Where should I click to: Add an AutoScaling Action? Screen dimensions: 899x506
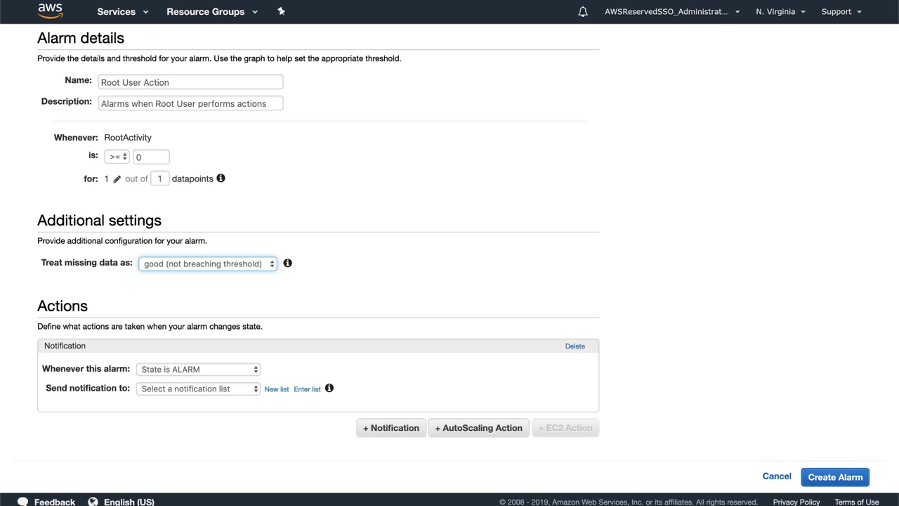pyautogui.click(x=478, y=428)
